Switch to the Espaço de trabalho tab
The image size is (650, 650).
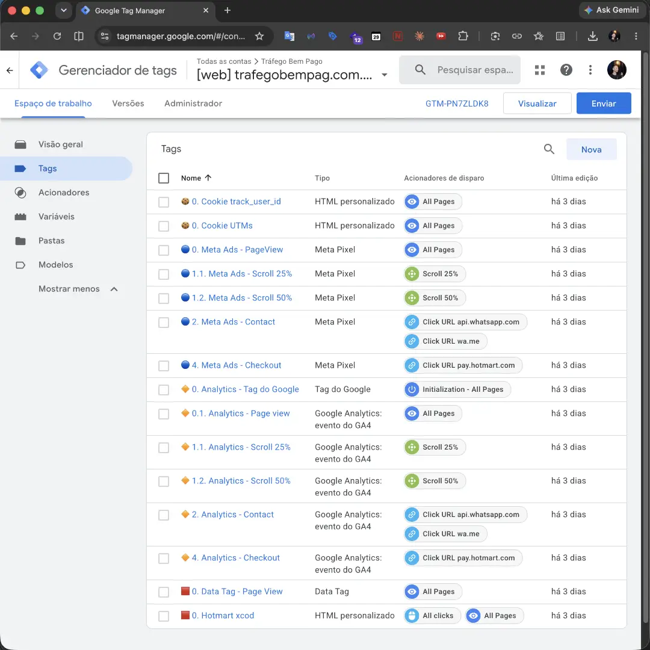53,104
